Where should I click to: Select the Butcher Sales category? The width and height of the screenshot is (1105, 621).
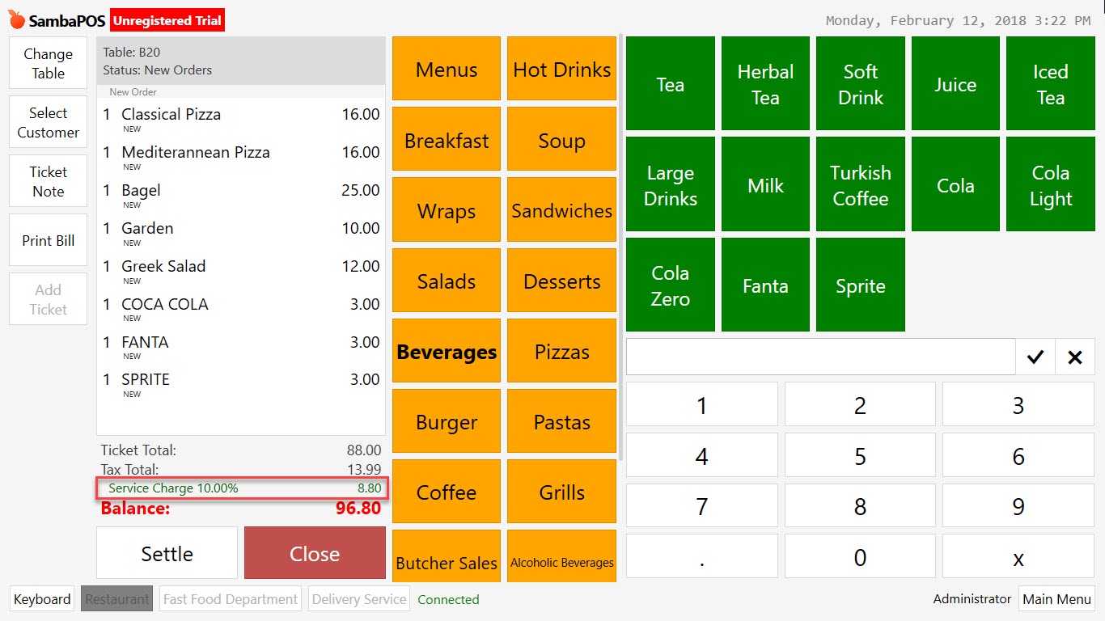[447, 556]
